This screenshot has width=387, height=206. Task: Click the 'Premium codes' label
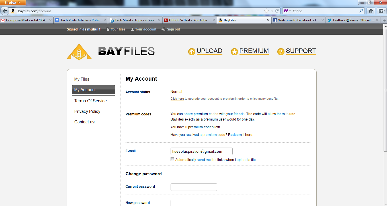coord(138,114)
